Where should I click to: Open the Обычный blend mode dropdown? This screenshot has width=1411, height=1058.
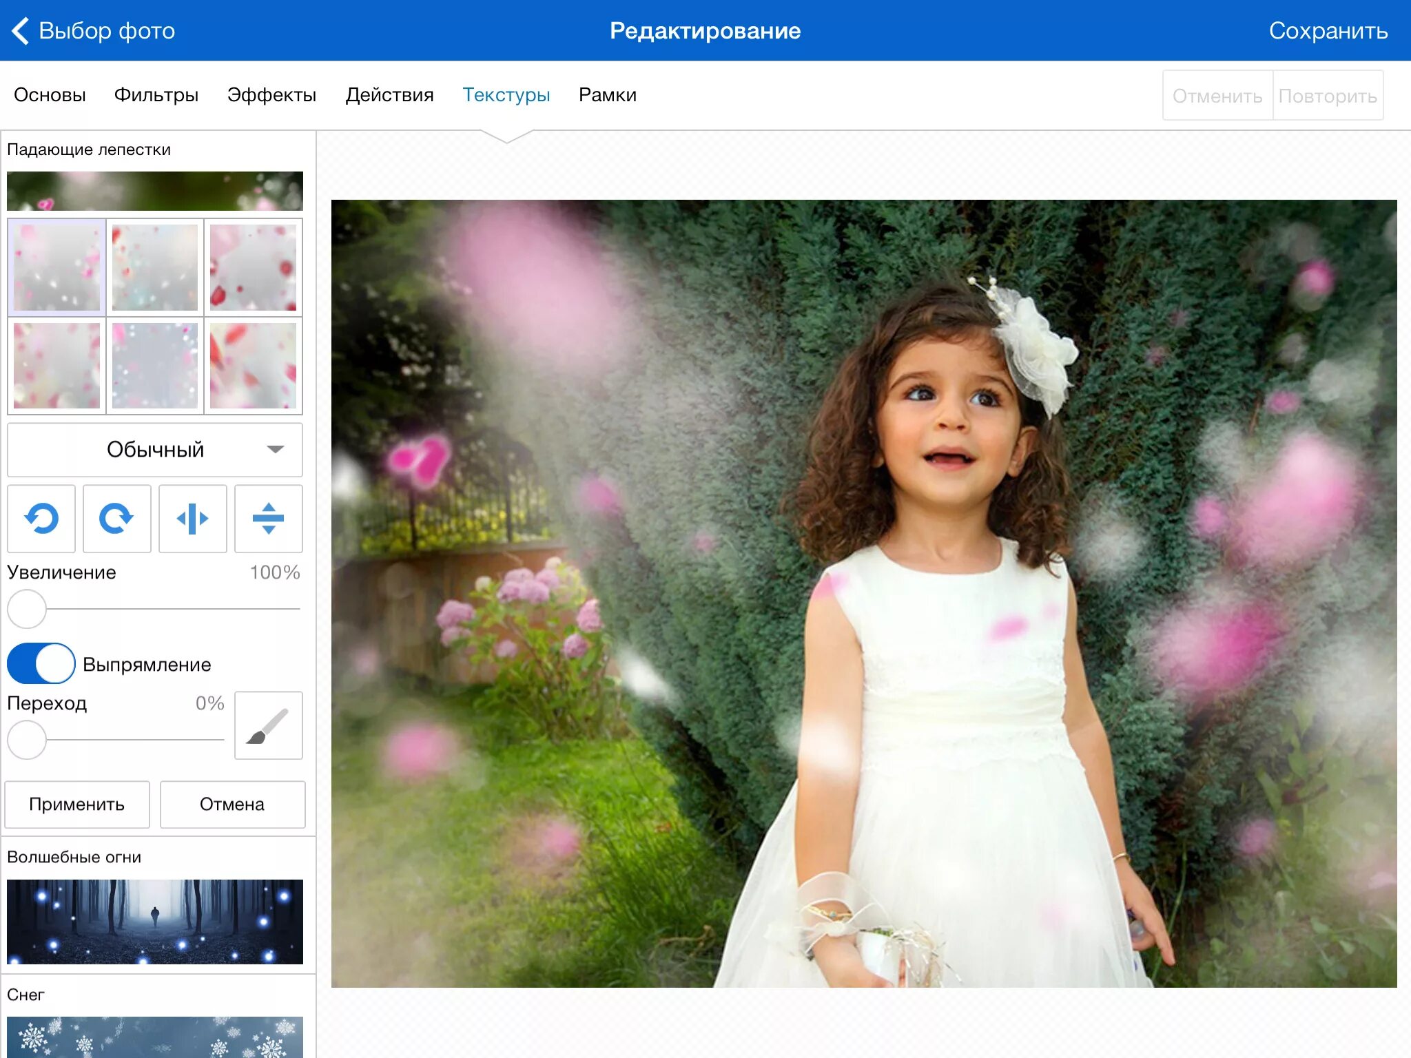click(x=155, y=449)
